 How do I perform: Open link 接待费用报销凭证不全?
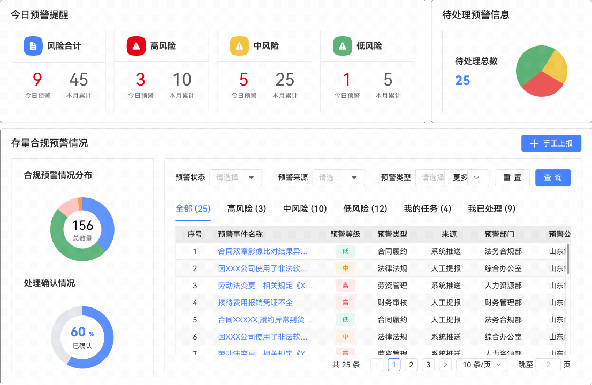(255, 303)
